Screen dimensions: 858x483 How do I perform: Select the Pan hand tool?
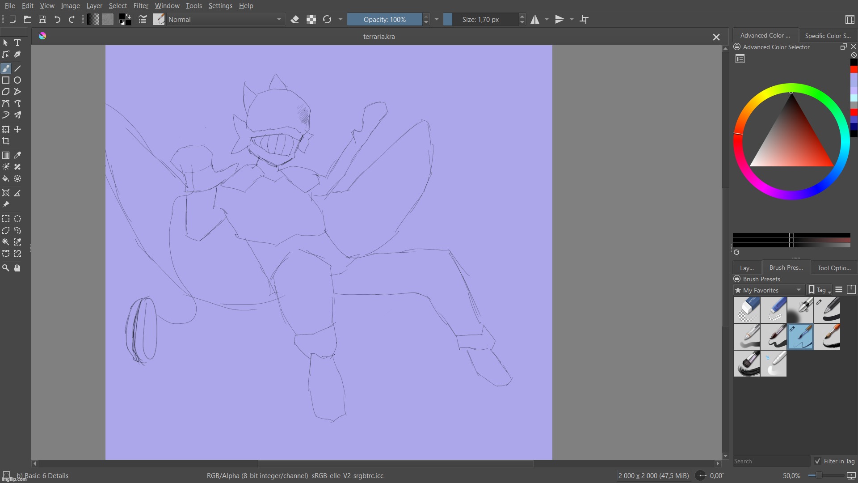click(x=17, y=268)
